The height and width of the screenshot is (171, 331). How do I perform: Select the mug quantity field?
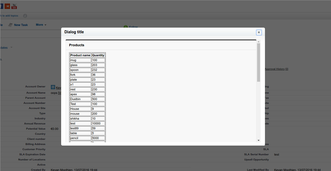click(x=98, y=60)
